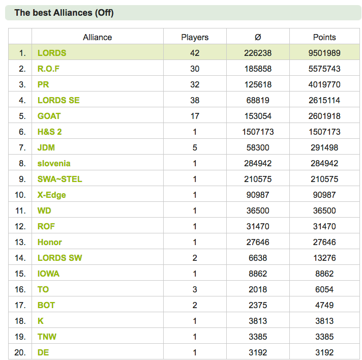Open the R.O.F alliance page

coord(48,69)
